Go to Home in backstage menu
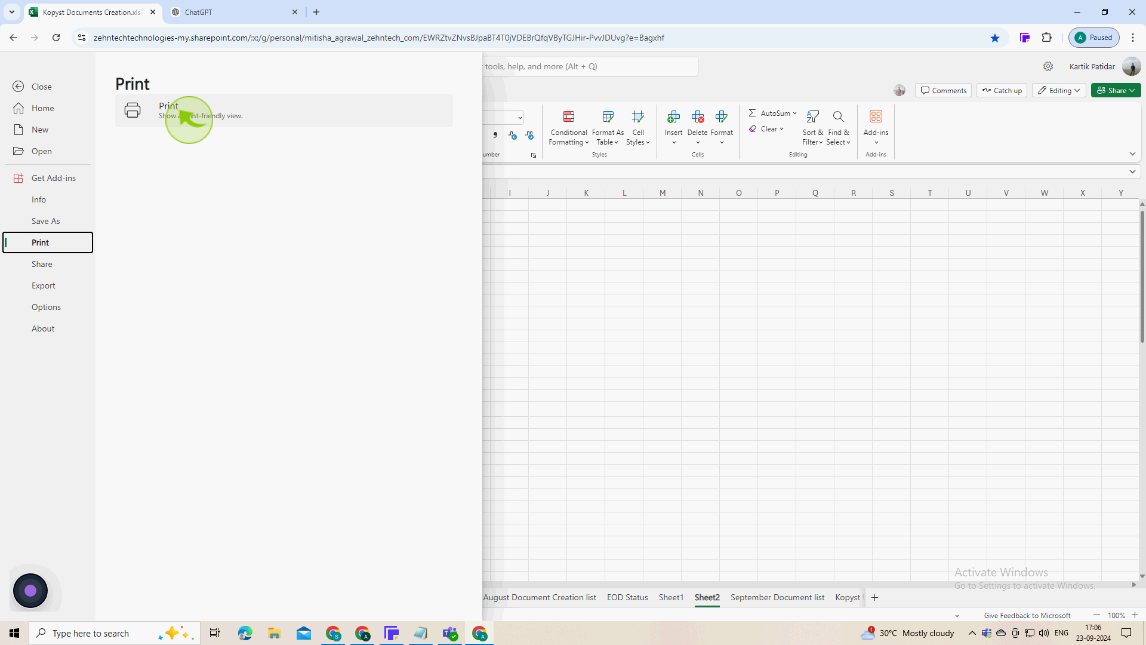Viewport: 1146px width, 645px height. pos(47,108)
